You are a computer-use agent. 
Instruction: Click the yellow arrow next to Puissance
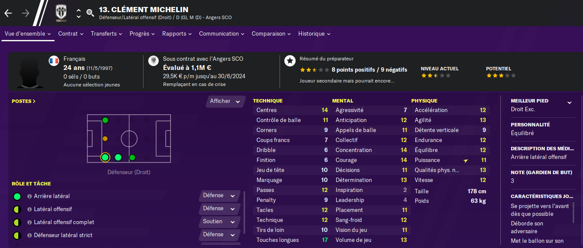[x=466, y=161]
